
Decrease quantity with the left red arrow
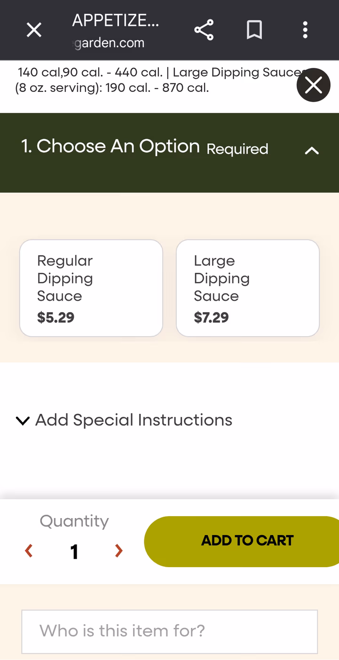(x=29, y=551)
